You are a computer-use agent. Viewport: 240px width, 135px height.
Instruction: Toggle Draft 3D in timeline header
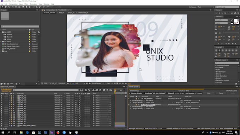click(x=89, y=90)
